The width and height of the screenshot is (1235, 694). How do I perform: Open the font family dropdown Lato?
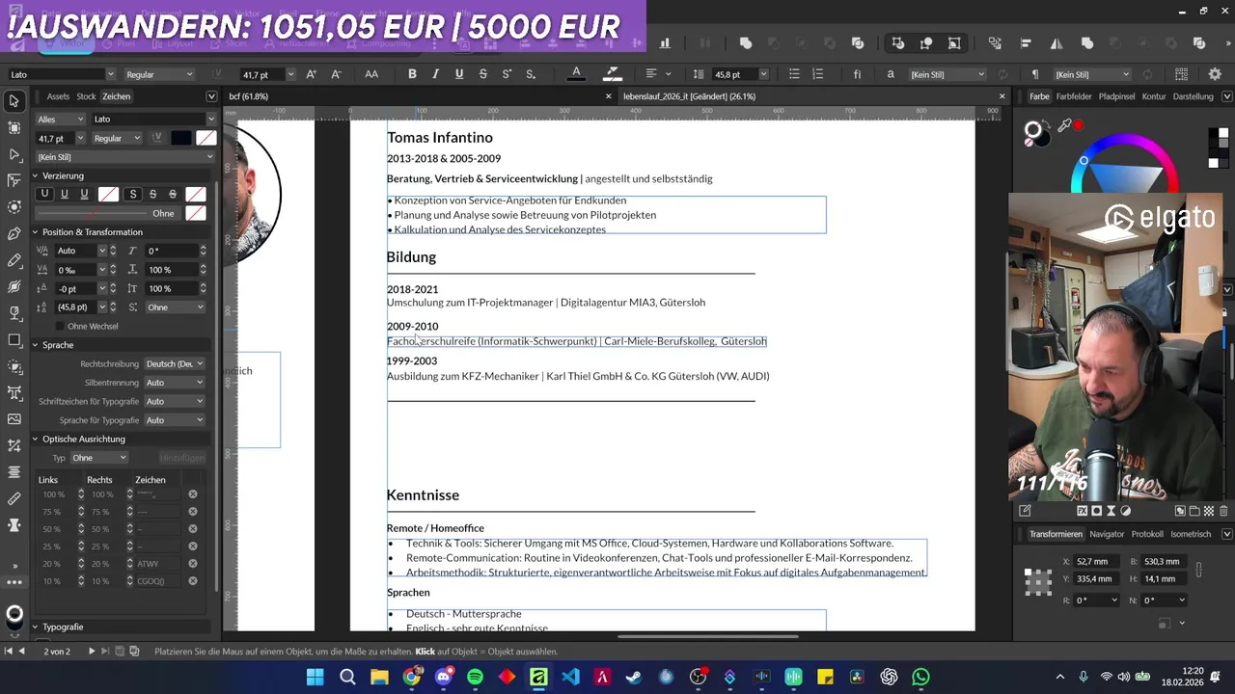click(153, 119)
